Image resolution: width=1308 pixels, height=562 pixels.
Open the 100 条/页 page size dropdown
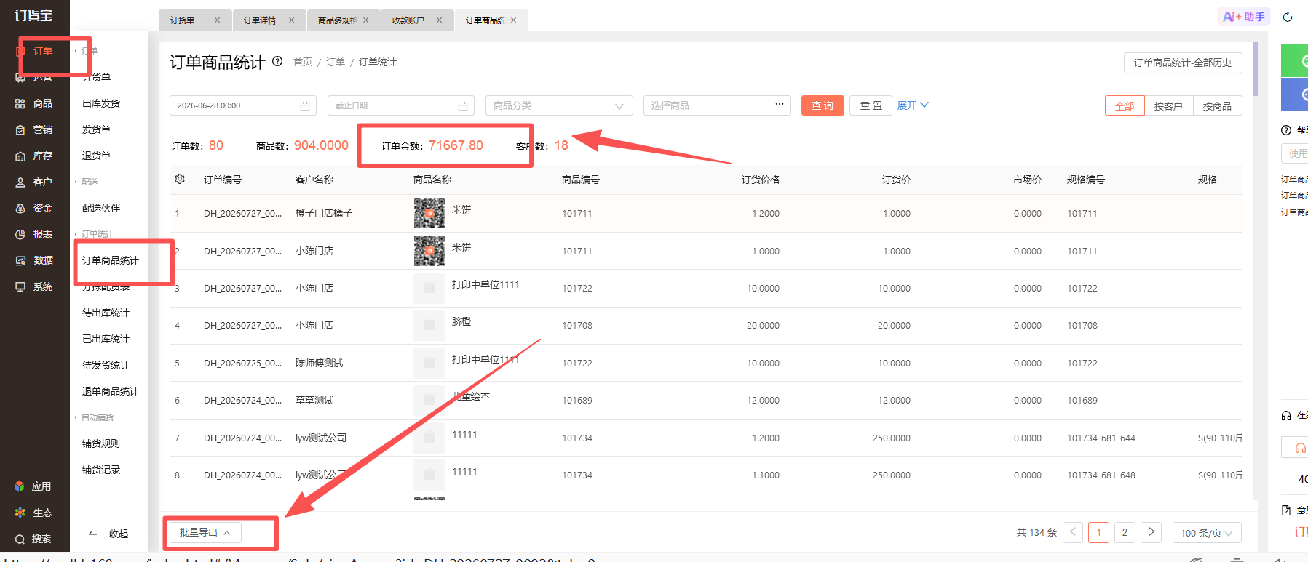(x=1207, y=533)
